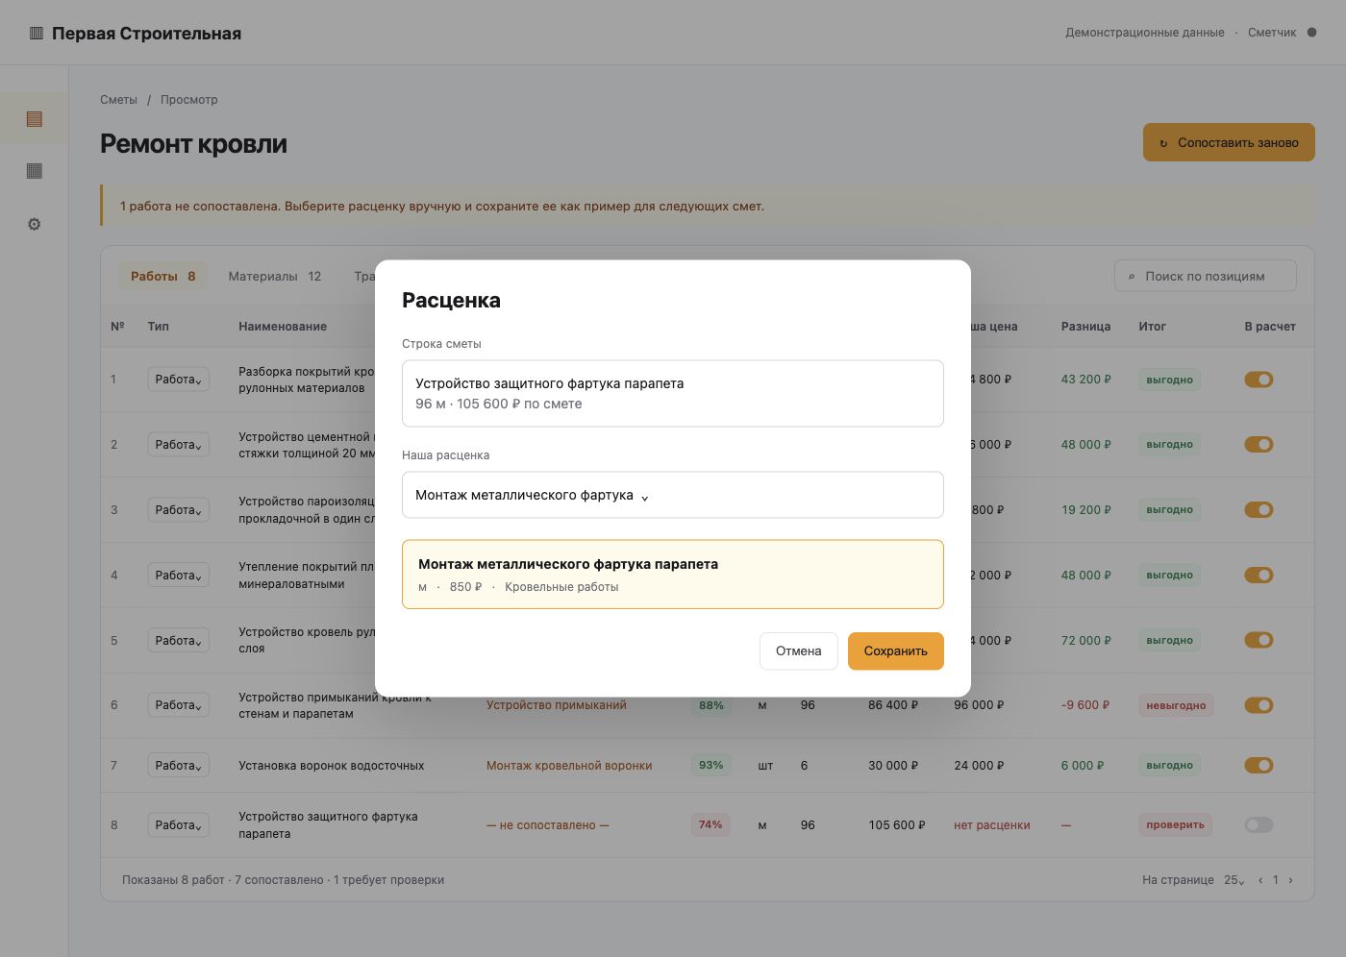Click the не сопоставлено link in row 8
Image resolution: width=1346 pixels, height=957 pixels.
click(548, 825)
